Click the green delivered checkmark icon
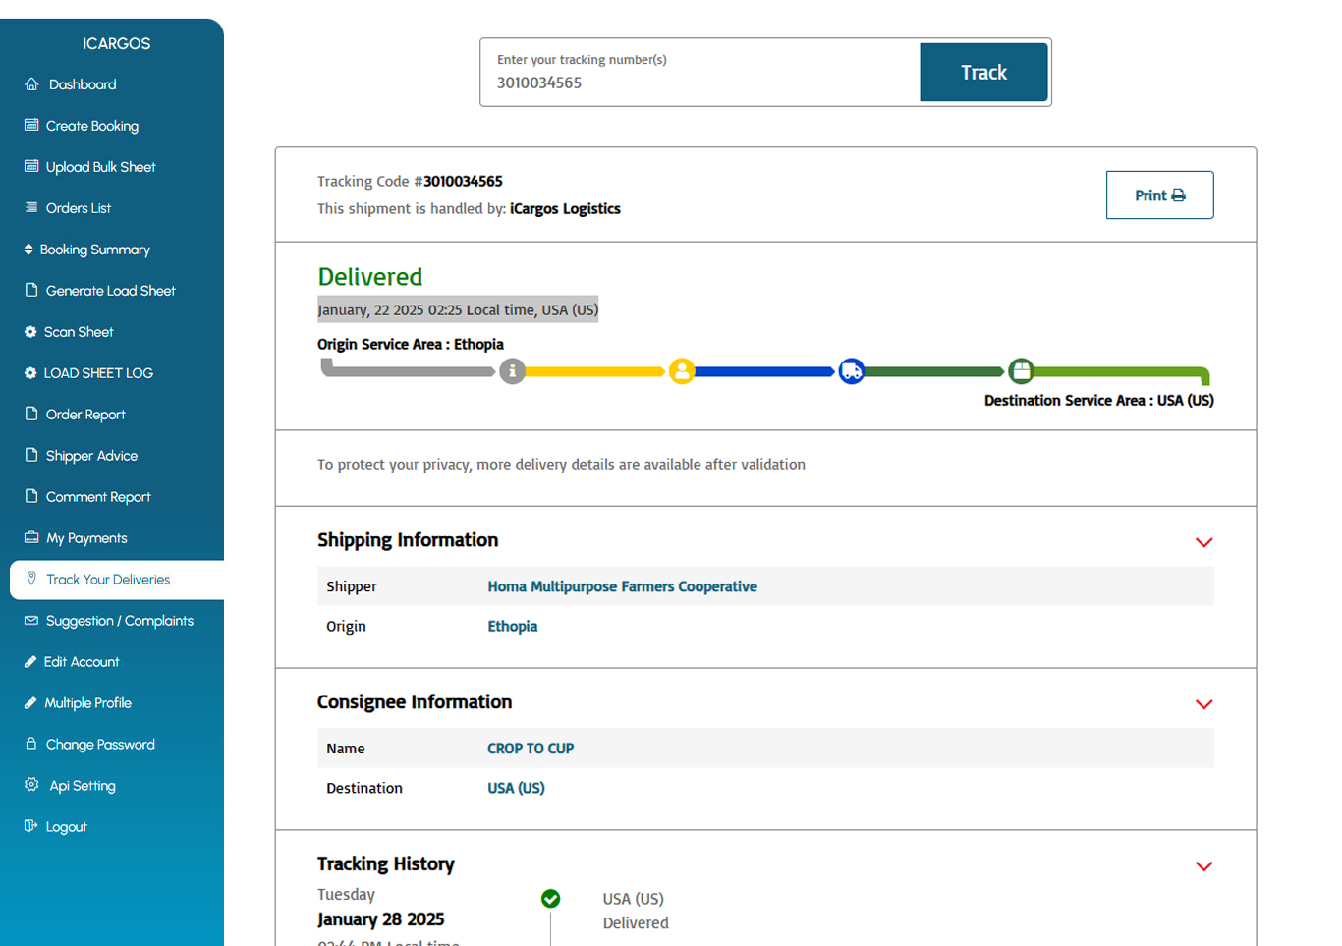This screenshot has height=946, width=1342. point(551,899)
